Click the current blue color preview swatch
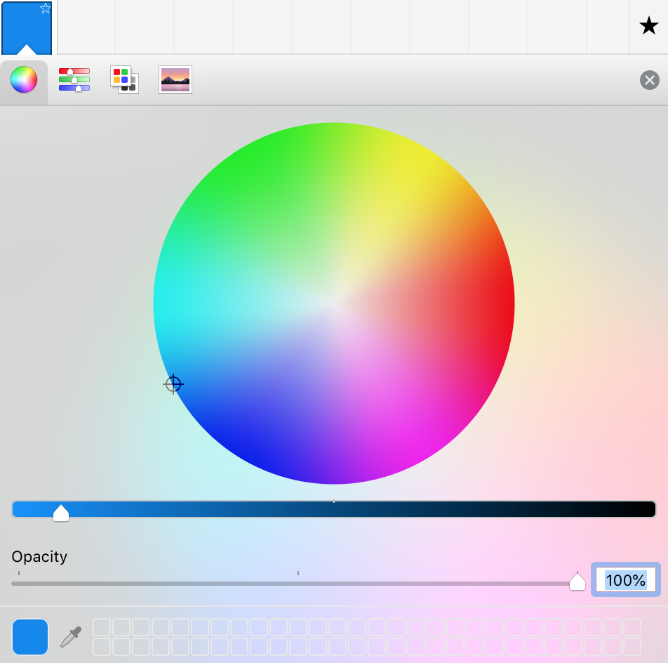The height and width of the screenshot is (663, 668). point(30,636)
